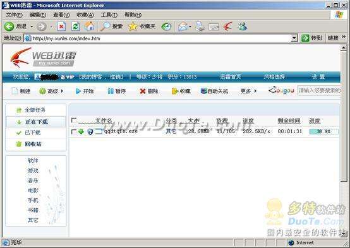Click 新建 new task icon

(x=15, y=91)
